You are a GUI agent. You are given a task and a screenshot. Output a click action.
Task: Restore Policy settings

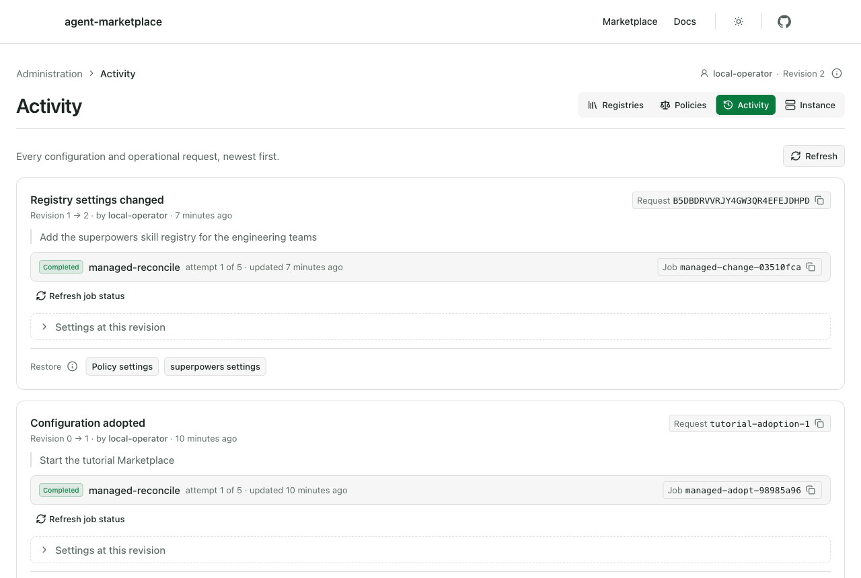[x=122, y=366]
